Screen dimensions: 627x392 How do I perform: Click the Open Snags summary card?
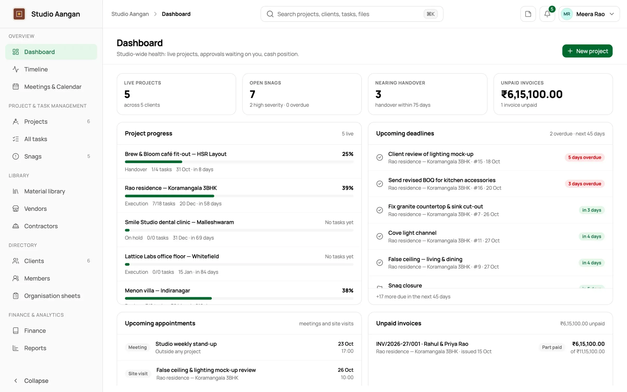coord(302,94)
